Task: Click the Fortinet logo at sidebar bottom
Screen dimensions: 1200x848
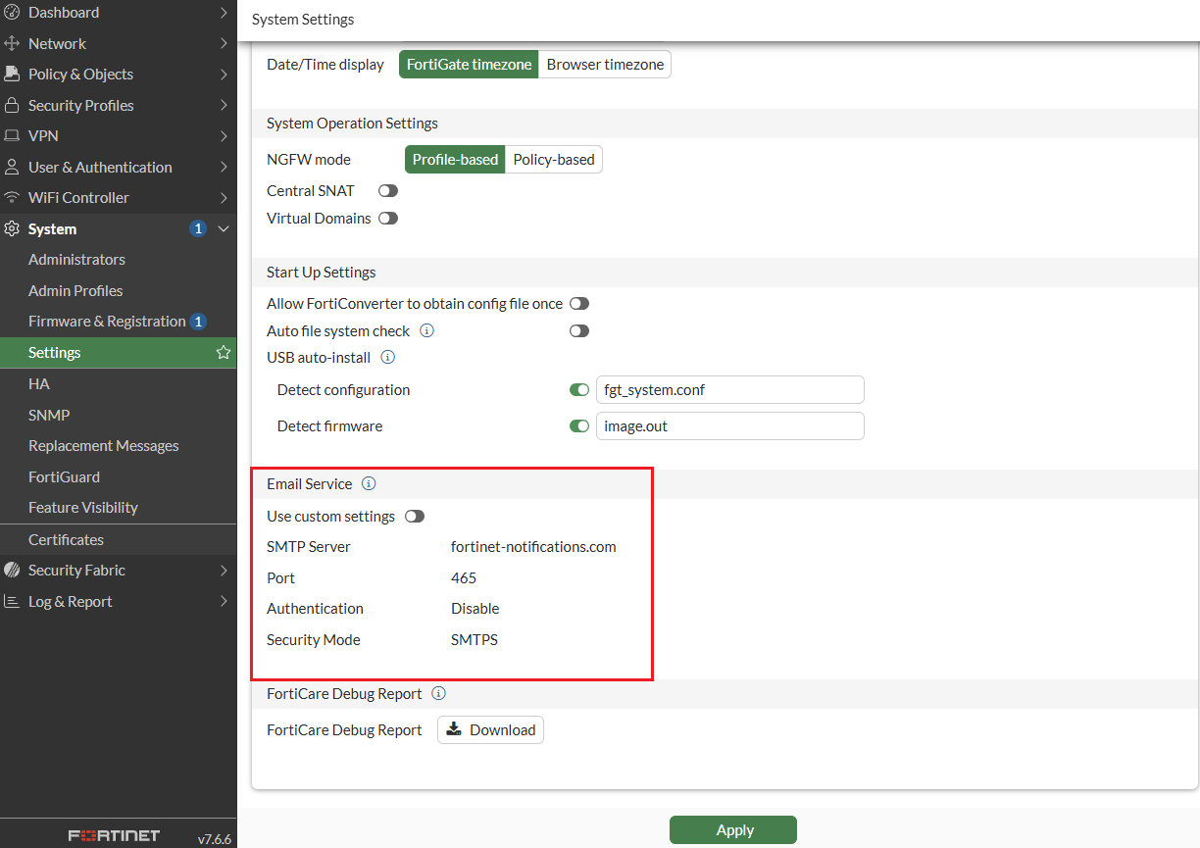Action: [x=114, y=835]
